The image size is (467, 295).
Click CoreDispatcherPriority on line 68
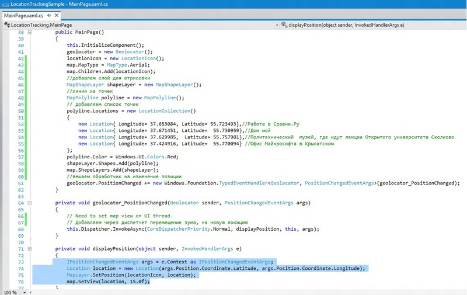(x=179, y=229)
